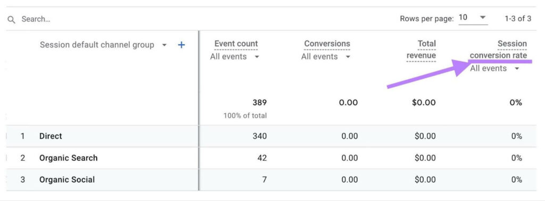Click the 1-3 of 3 pagination text
The image size is (545, 201).
[x=518, y=19]
